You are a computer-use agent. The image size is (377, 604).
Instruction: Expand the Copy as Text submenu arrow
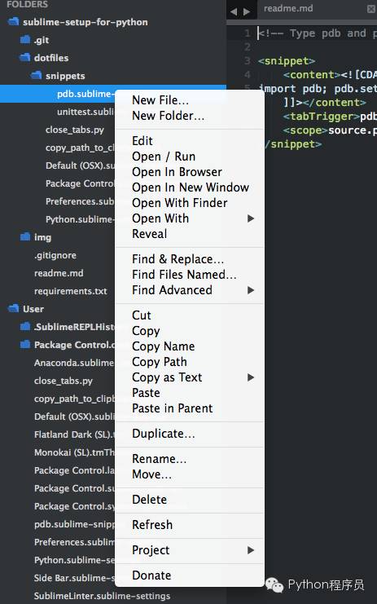[x=251, y=377]
